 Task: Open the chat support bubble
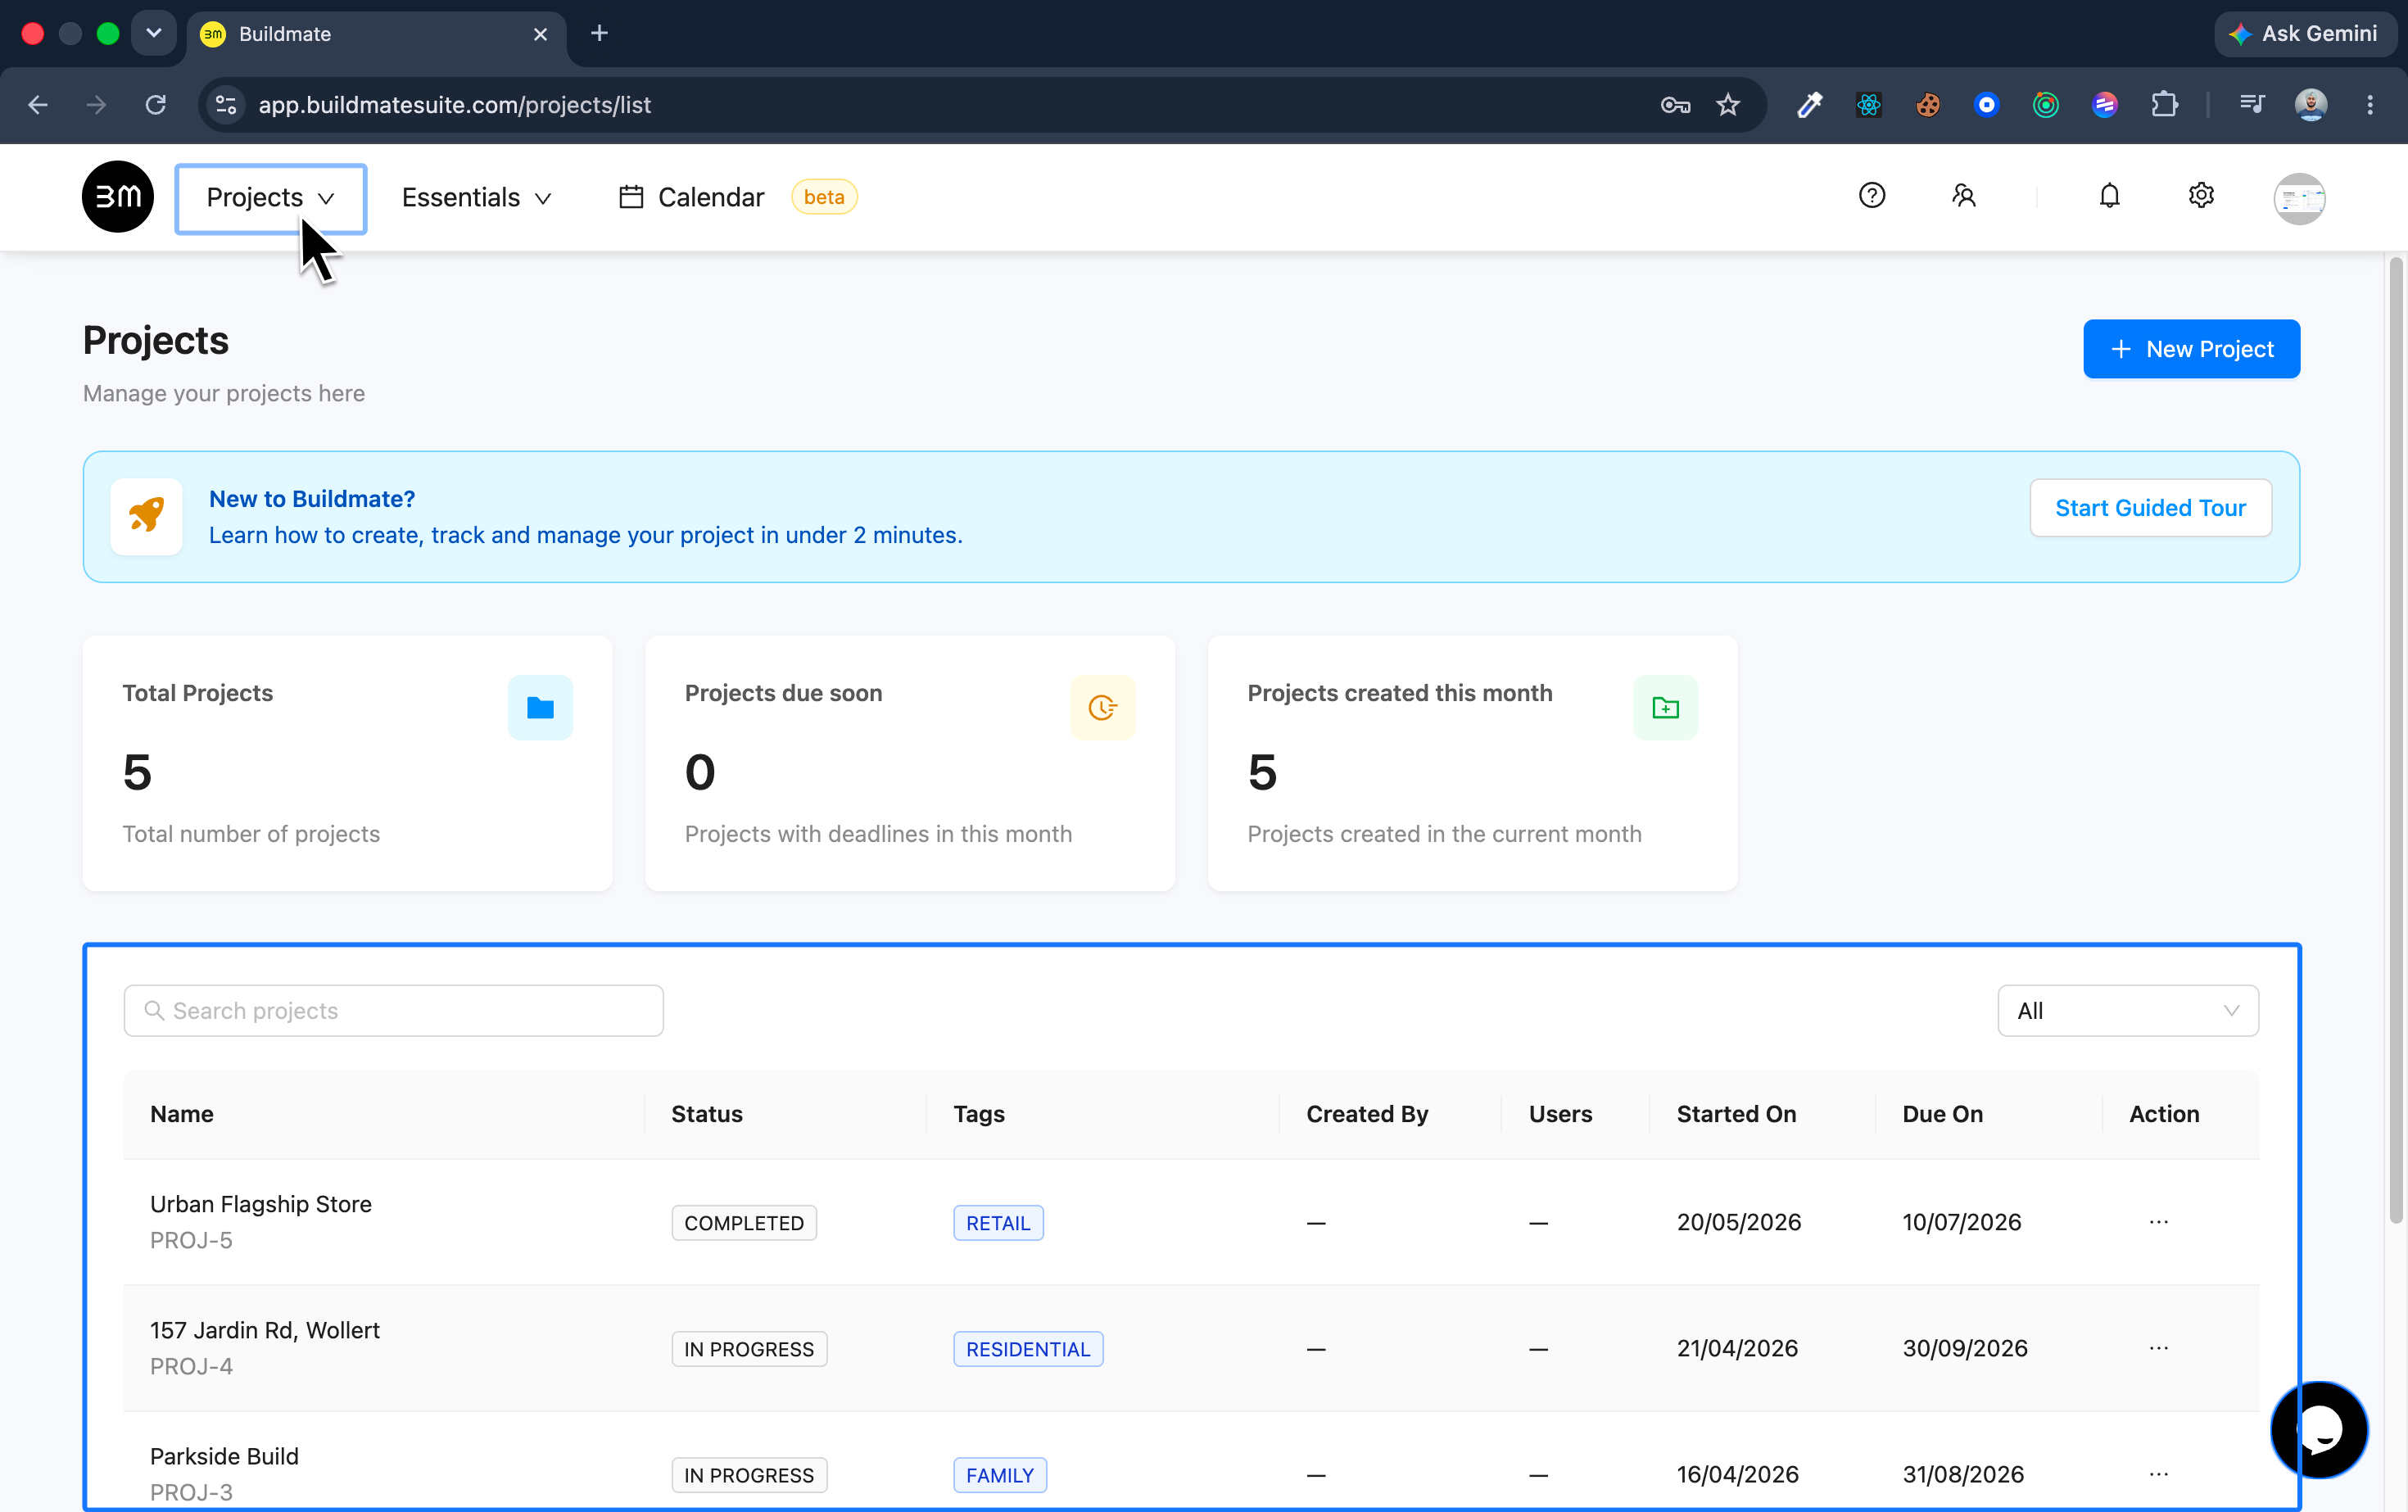tap(2319, 1430)
